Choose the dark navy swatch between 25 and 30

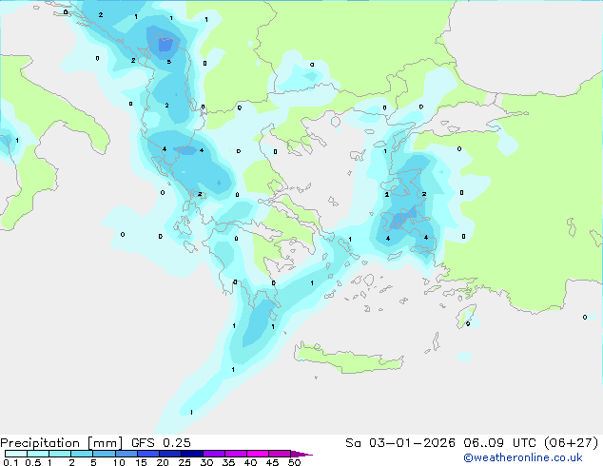[x=191, y=454]
